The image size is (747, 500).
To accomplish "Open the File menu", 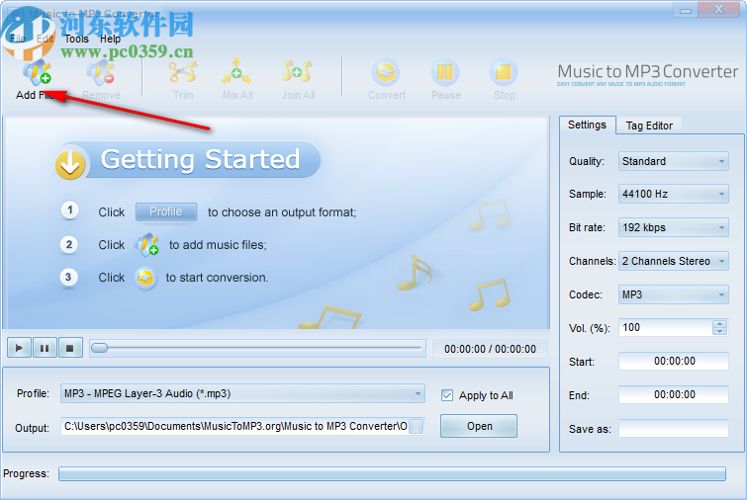I will pos(18,39).
